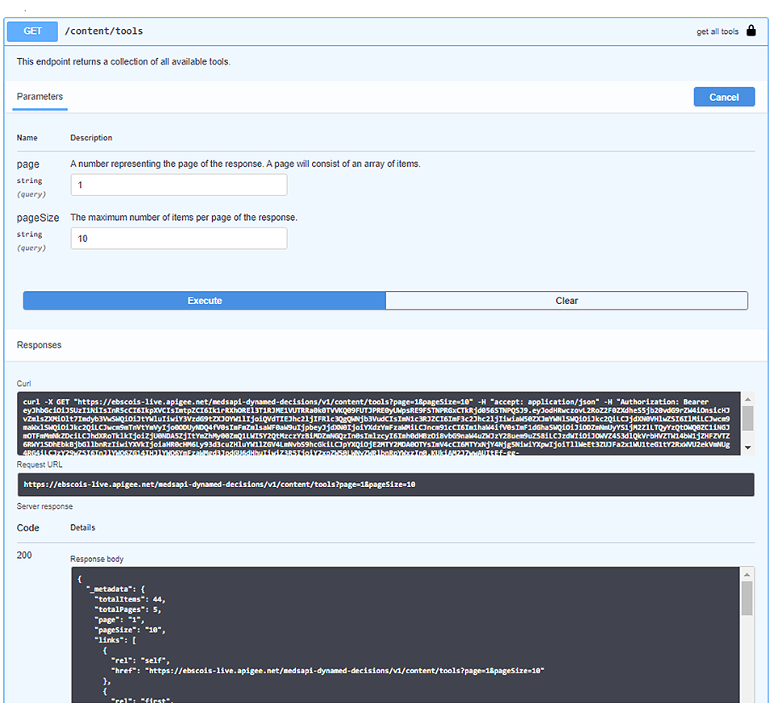
Task: Focus the page parameter input field
Action: point(179,185)
